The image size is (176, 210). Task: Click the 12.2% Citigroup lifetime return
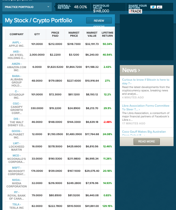pyautogui.click(x=107, y=94)
